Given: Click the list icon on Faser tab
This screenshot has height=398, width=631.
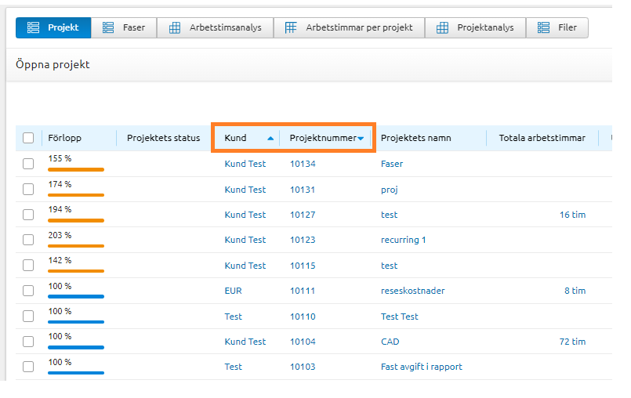Looking at the screenshot, I should click(108, 27).
